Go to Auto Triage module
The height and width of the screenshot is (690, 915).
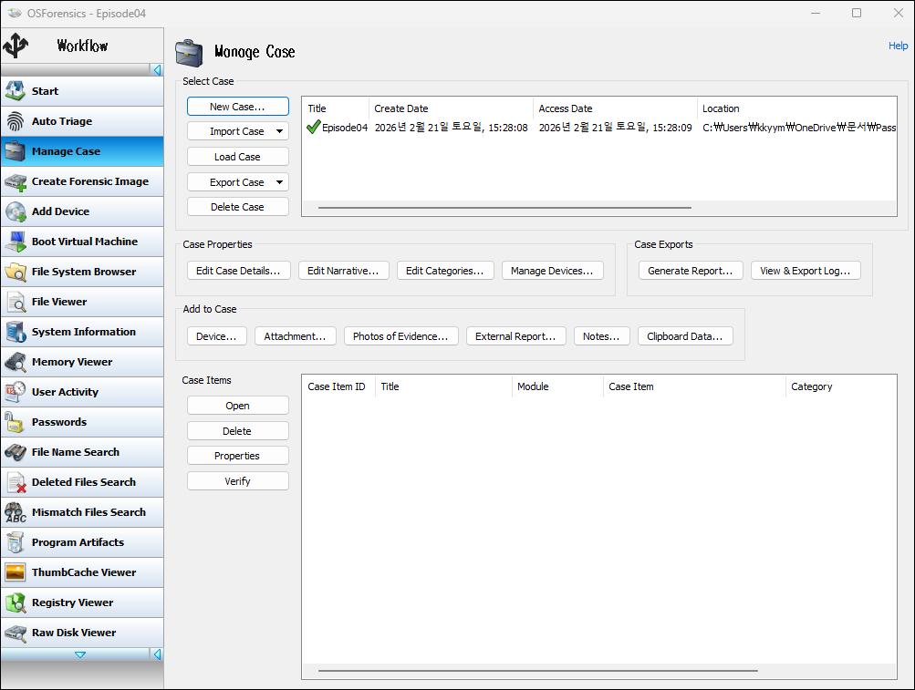point(82,121)
